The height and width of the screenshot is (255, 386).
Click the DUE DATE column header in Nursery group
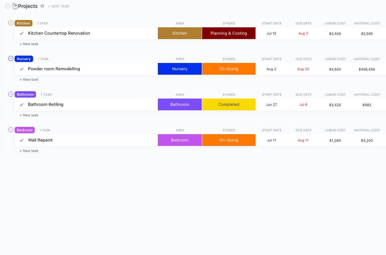pos(303,59)
